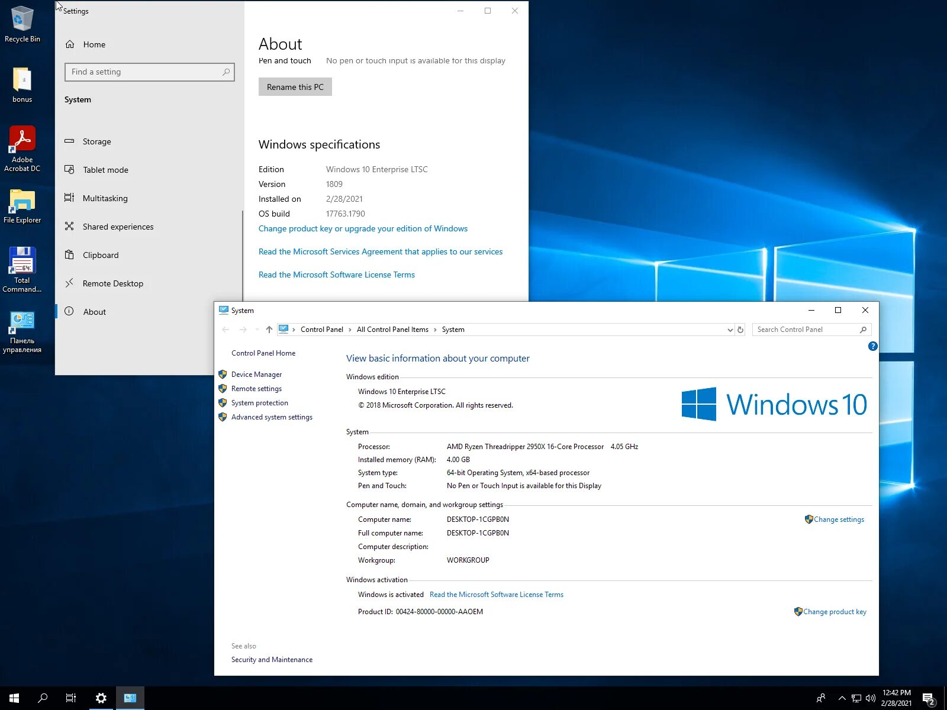Expand chevron after All Control Panel Items
Image resolution: width=947 pixels, height=710 pixels.
click(436, 330)
